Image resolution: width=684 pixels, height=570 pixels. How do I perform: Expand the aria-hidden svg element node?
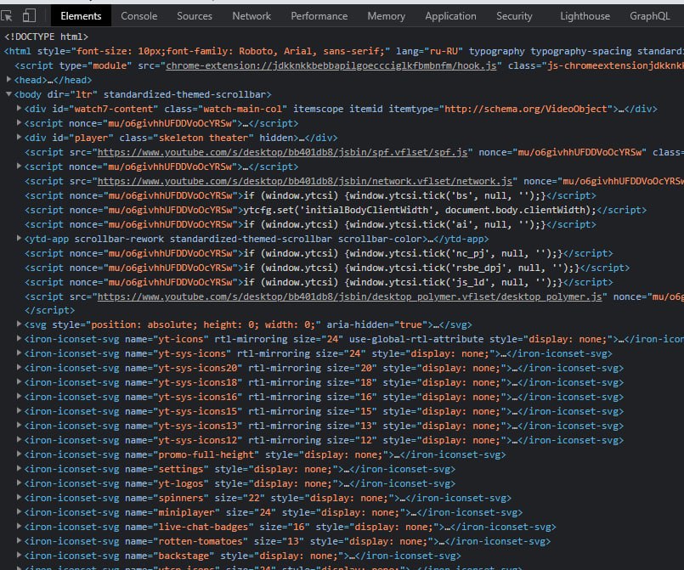[x=19, y=324]
